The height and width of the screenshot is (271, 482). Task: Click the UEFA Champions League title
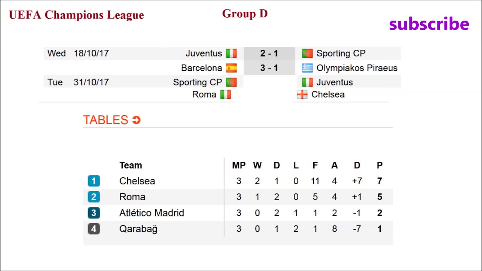pyautogui.click(x=76, y=15)
